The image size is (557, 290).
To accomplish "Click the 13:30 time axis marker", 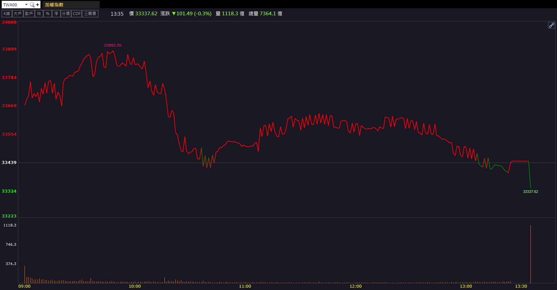I will click(x=521, y=286).
